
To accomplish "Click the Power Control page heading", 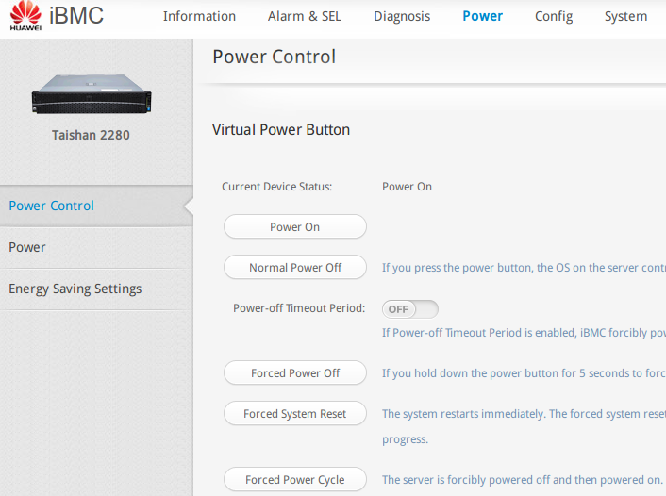I will pos(274,57).
